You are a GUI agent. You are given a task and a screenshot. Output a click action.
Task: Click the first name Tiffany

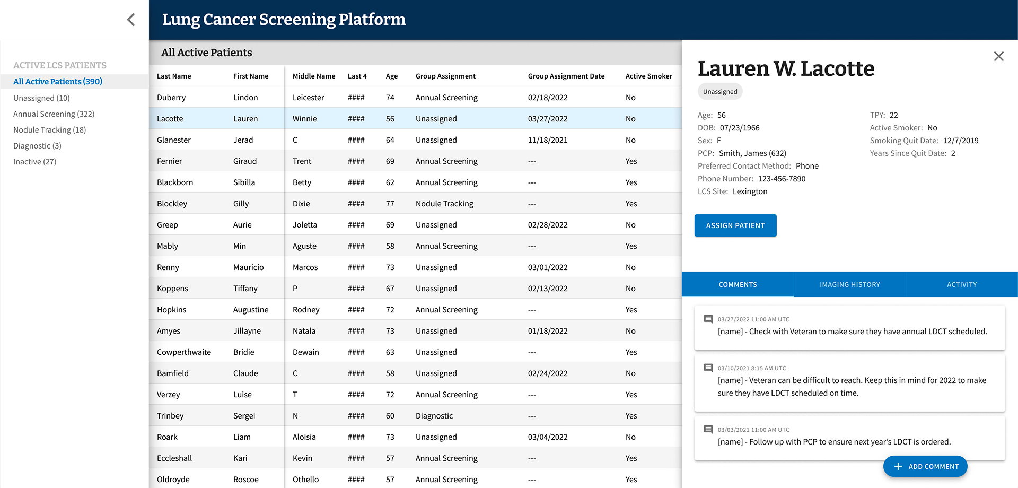point(245,289)
